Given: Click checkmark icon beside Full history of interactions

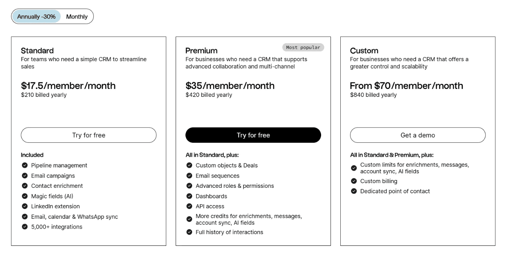Looking at the screenshot, I should pyautogui.click(x=189, y=232).
